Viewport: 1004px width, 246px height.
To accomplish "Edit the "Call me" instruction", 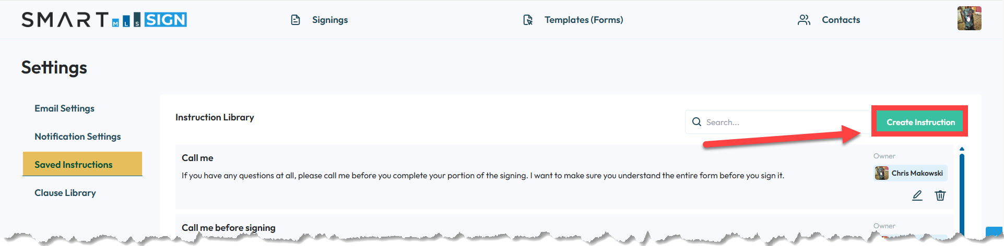I will [x=917, y=195].
